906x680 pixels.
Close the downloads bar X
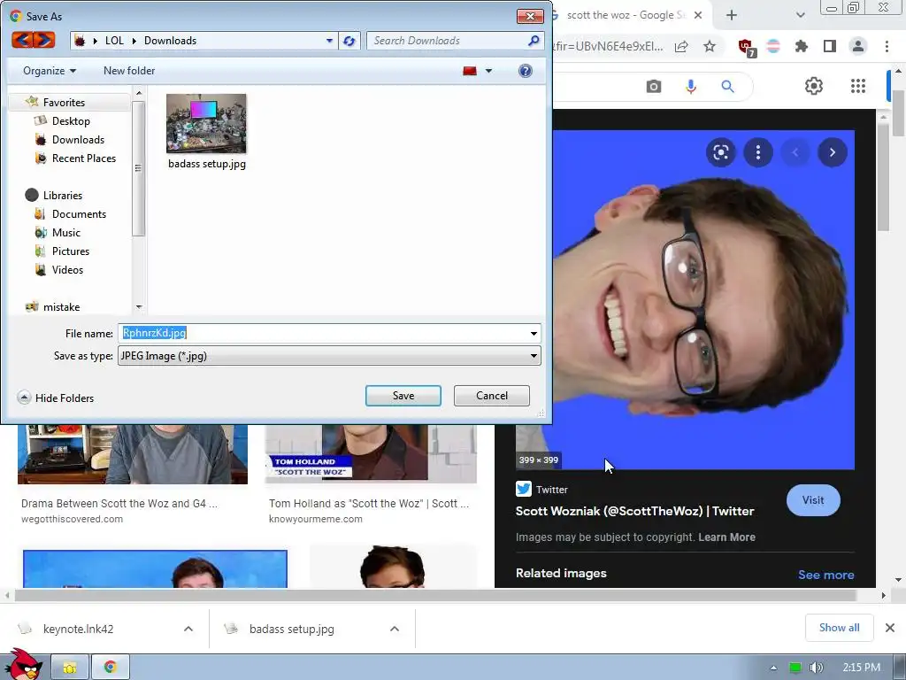[890, 628]
